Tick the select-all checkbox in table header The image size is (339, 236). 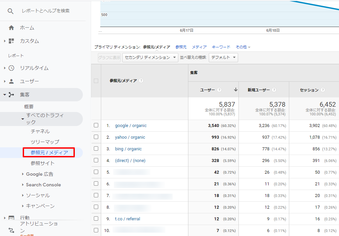[x=96, y=81]
